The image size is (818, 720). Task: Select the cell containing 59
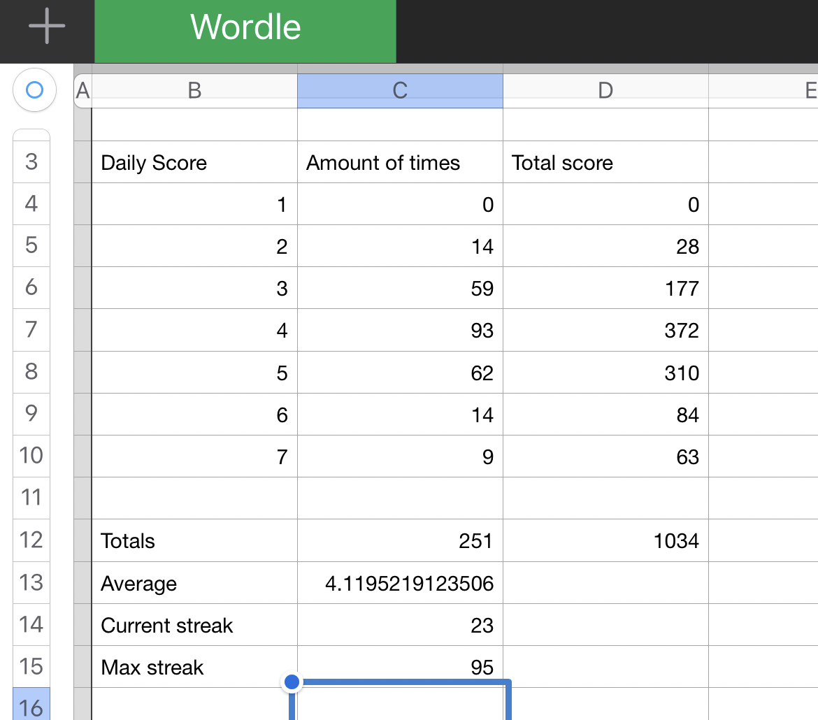click(400, 288)
